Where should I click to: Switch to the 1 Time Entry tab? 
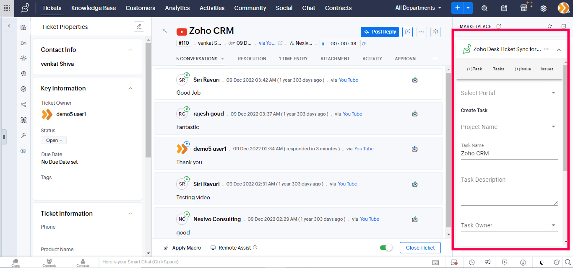point(293,59)
